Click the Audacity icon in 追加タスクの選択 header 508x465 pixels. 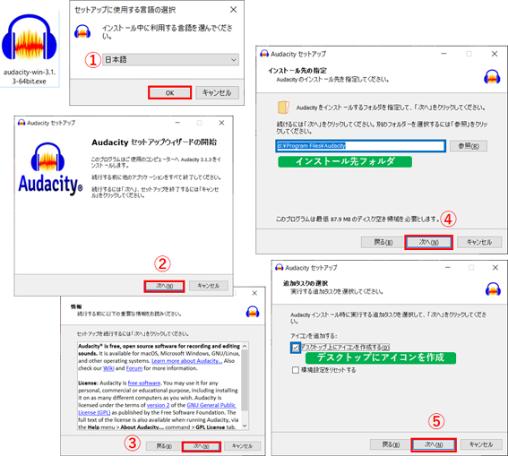(x=493, y=288)
